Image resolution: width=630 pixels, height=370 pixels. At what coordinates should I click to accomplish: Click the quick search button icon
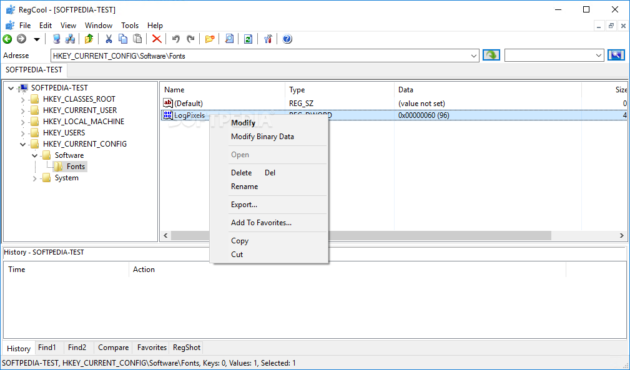pyautogui.click(x=616, y=56)
